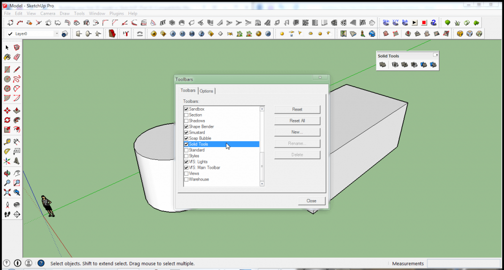The height and width of the screenshot is (270, 504).
Task: Choose the Offset tool
Action: point(17,130)
